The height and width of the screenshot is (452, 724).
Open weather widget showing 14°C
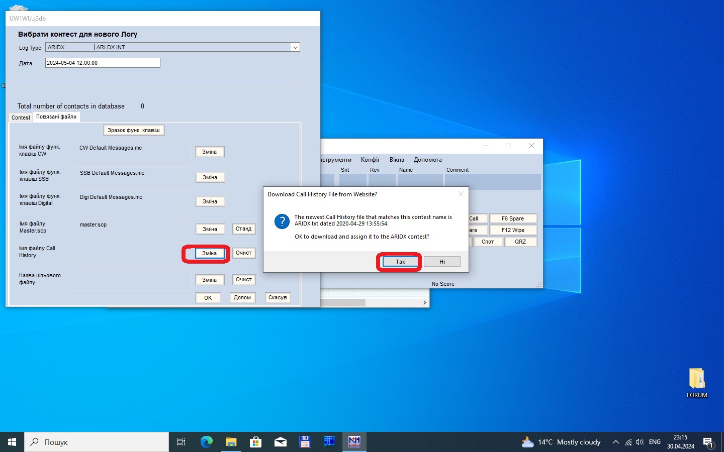561,442
